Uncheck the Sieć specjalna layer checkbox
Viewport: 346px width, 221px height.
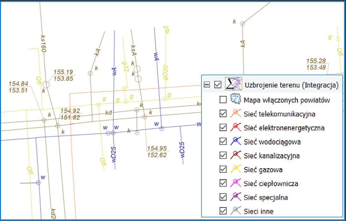pyautogui.click(x=223, y=197)
